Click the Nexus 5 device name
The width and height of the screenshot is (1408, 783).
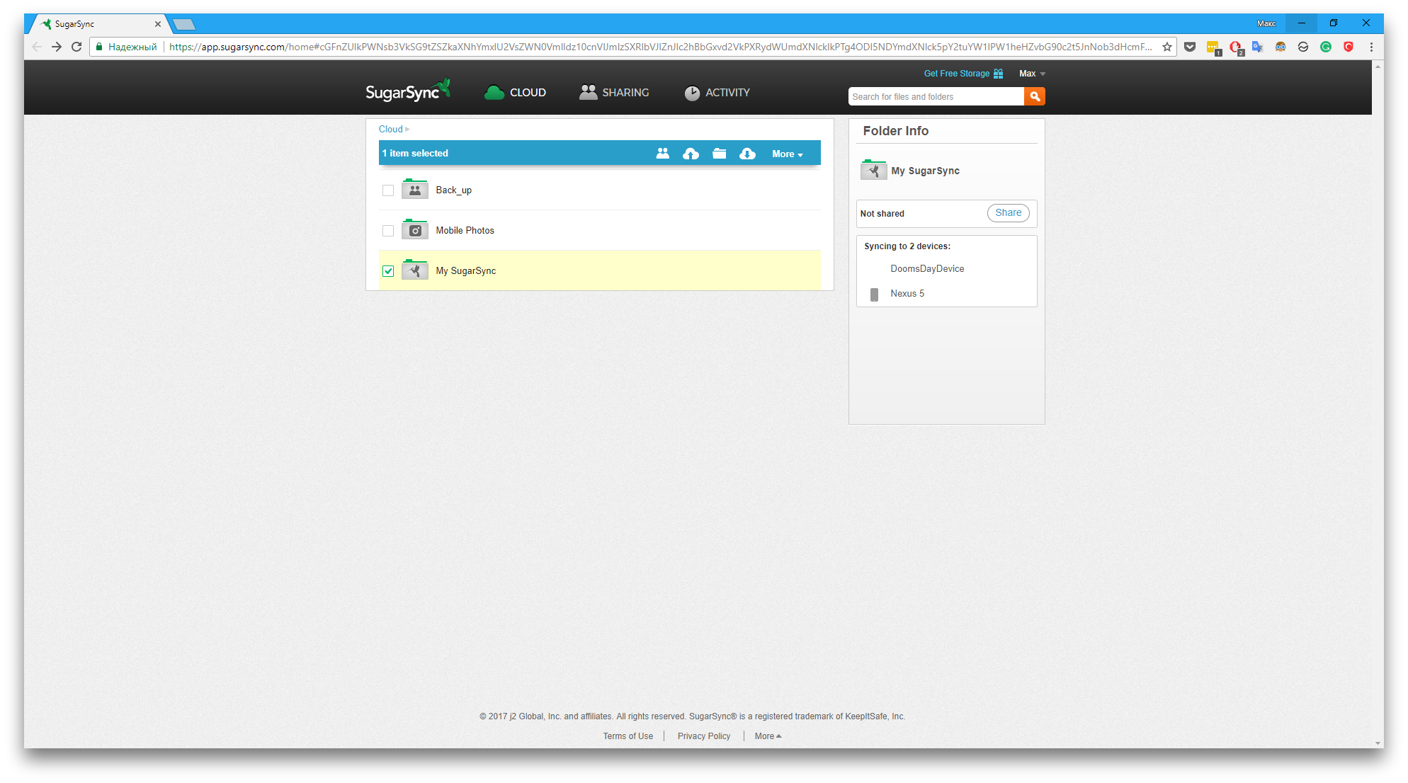point(907,294)
